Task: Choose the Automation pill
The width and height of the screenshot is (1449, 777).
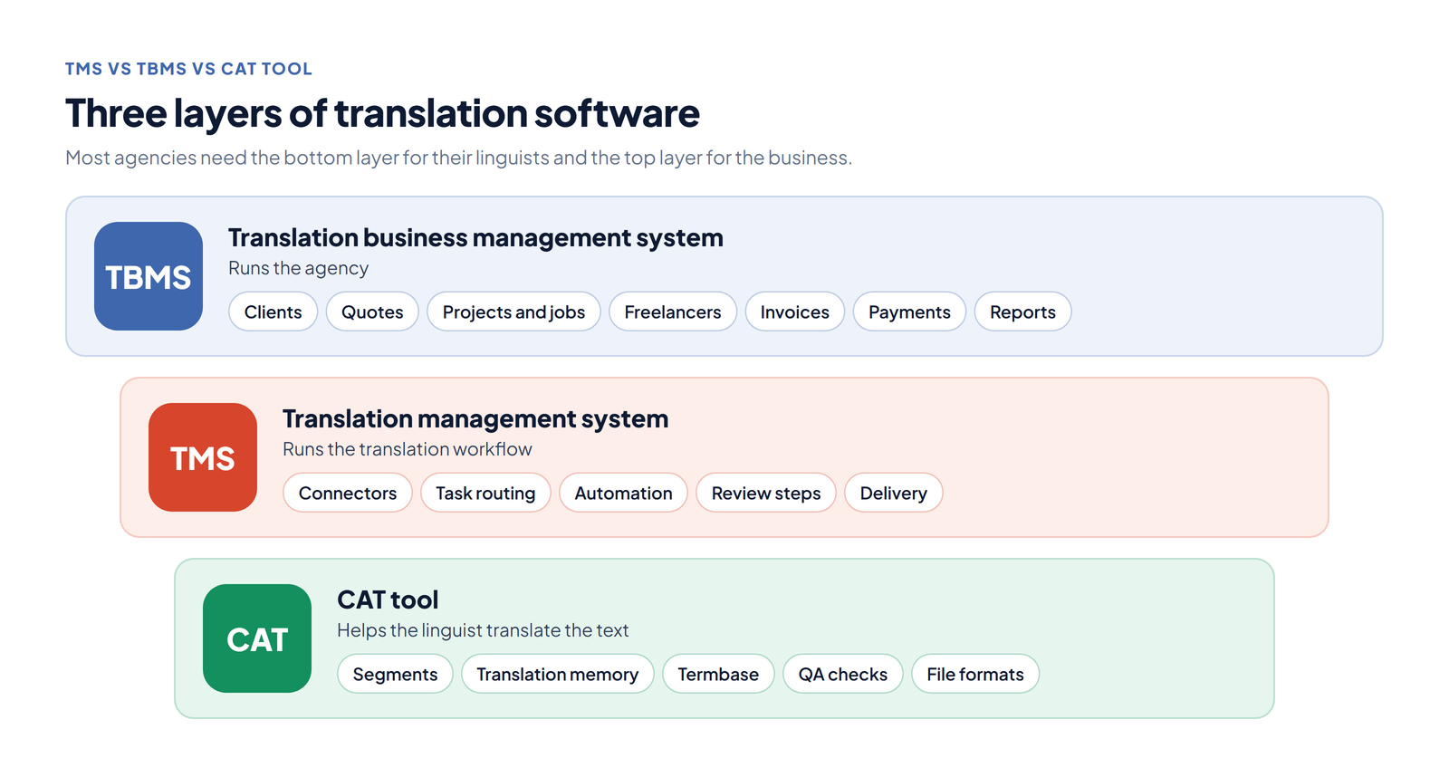Action: point(623,493)
